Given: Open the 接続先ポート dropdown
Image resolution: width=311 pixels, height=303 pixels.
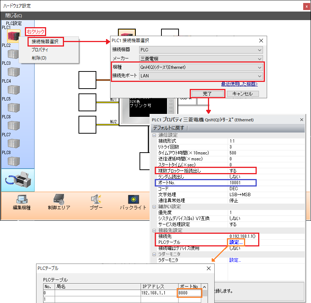Looking at the screenshot, I should point(201,76).
